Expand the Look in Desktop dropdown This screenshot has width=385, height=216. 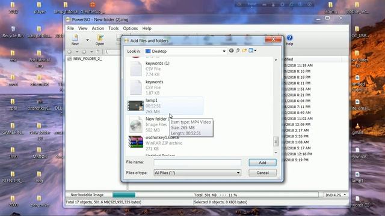click(224, 51)
